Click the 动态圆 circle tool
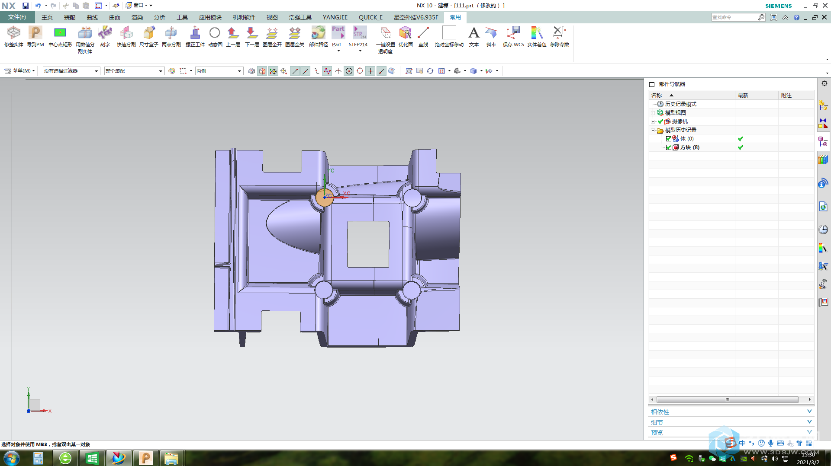The image size is (831, 466). 215,33
